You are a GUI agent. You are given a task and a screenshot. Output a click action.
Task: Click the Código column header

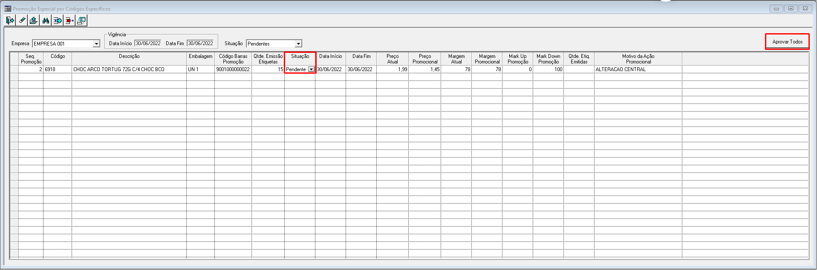(58, 59)
